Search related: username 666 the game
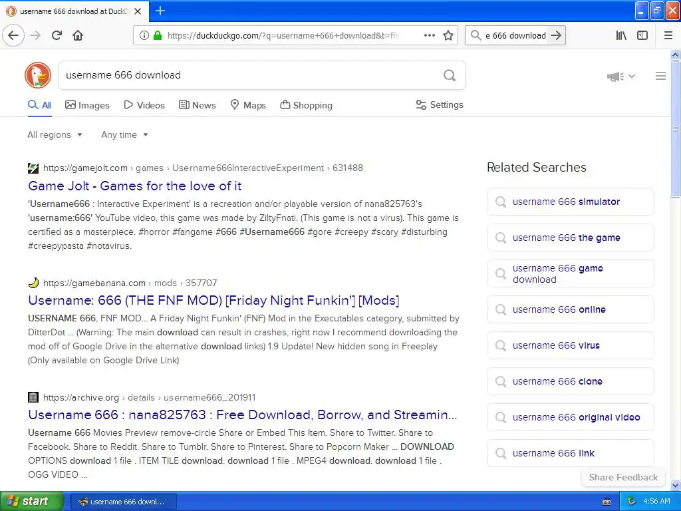681x511 pixels. [570, 238]
